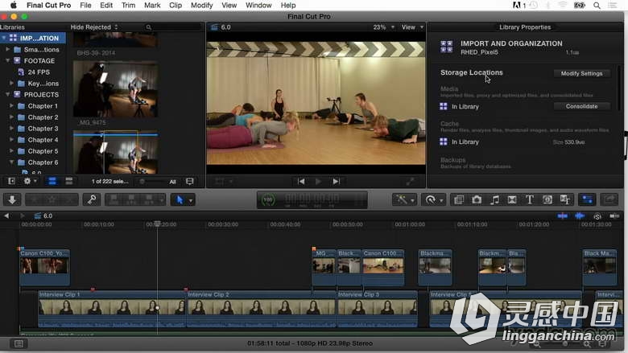Click the browser search field
Screen dimensions: 628x353
coord(172,27)
